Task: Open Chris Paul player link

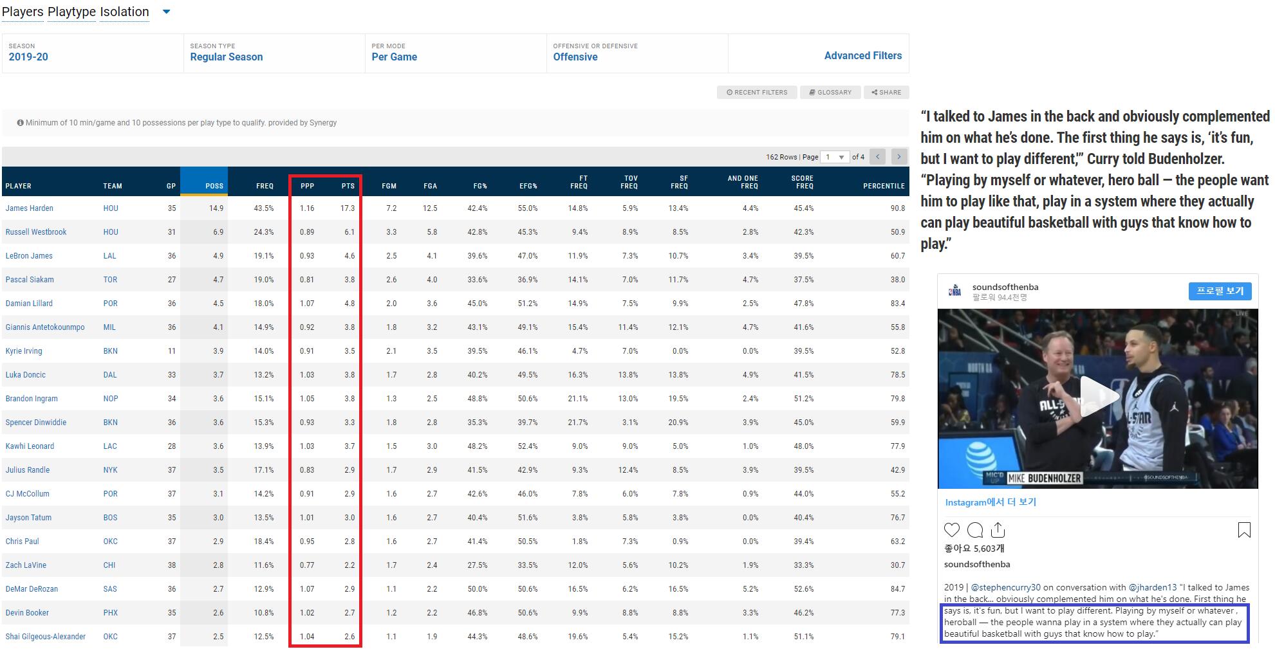Action: click(23, 542)
